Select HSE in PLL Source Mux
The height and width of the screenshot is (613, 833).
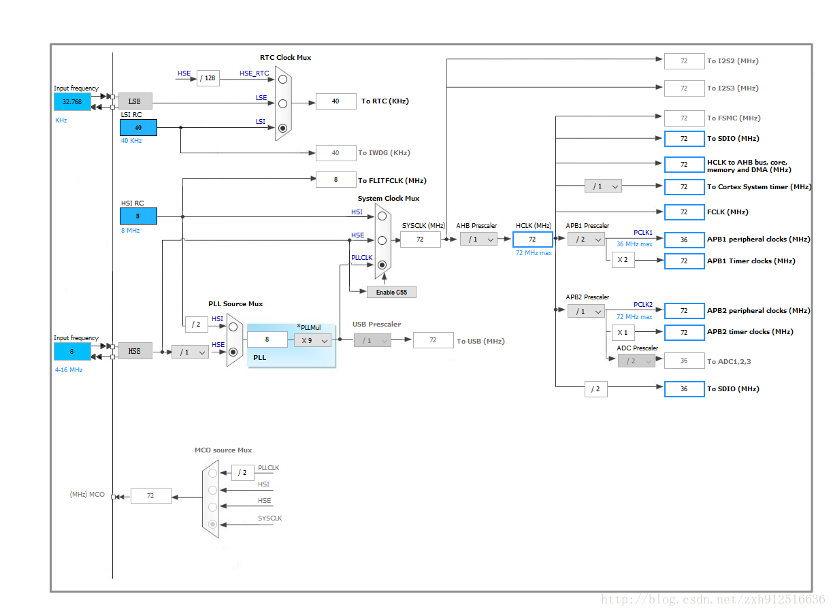coord(233,352)
